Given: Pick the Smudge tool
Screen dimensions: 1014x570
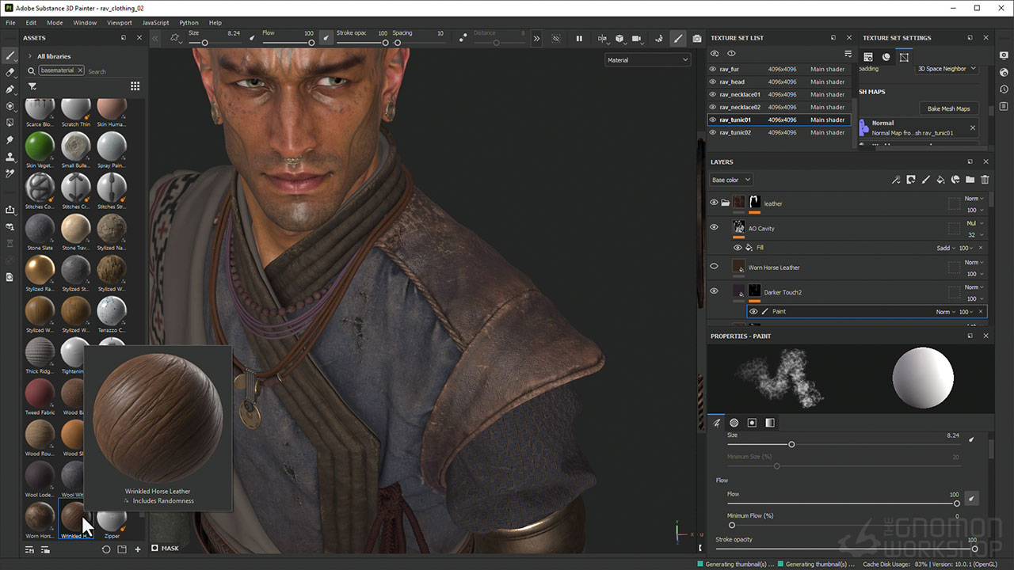Looking at the screenshot, I should tap(10, 140).
